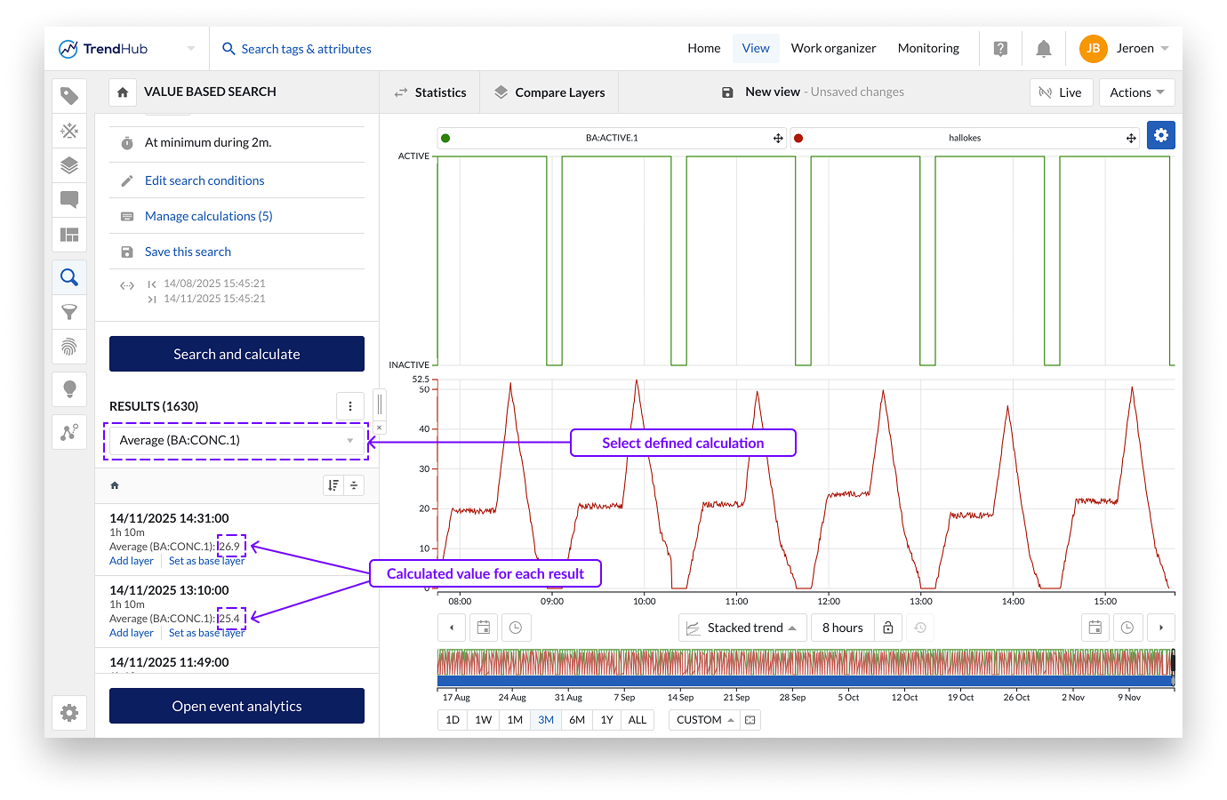The height and width of the screenshot is (800, 1227).
Task: Click the Search tags & attributes field
Action: (x=306, y=49)
